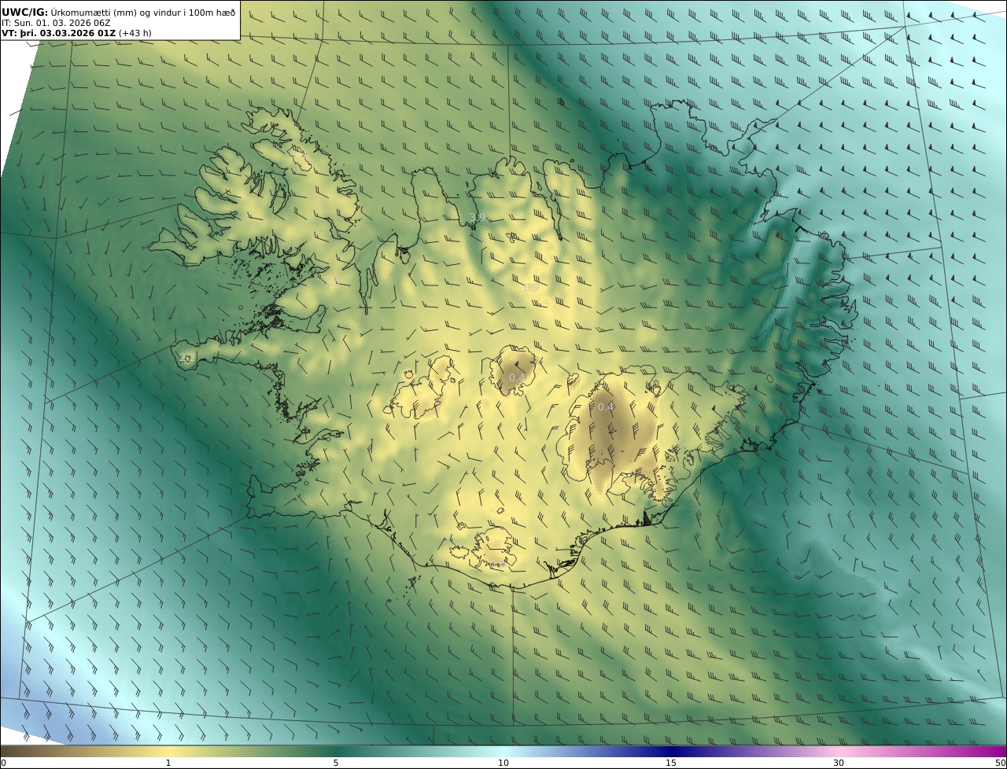Click the colorbar tick label '0'
This screenshot has width=1007, height=769.
point(3,763)
